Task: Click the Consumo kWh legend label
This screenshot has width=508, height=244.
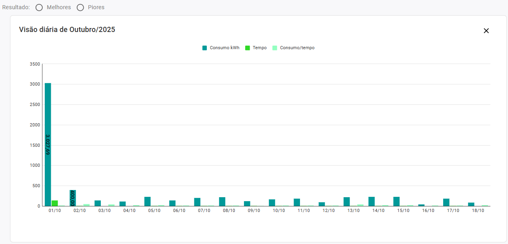Action: (x=225, y=48)
